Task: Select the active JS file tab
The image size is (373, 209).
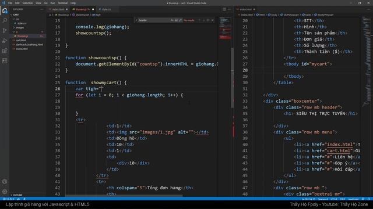Action: tap(82, 9)
